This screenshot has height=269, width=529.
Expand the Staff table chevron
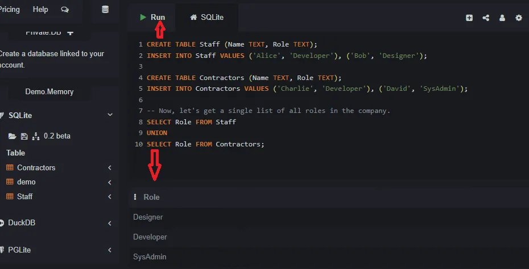(110, 197)
